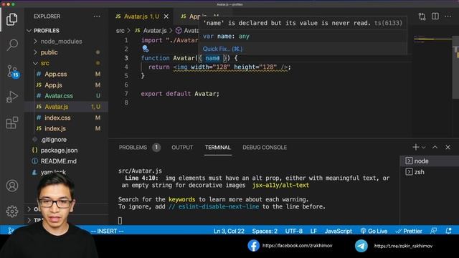459x258 pixels.
Task: Collapse the src folder
Action: (66, 63)
